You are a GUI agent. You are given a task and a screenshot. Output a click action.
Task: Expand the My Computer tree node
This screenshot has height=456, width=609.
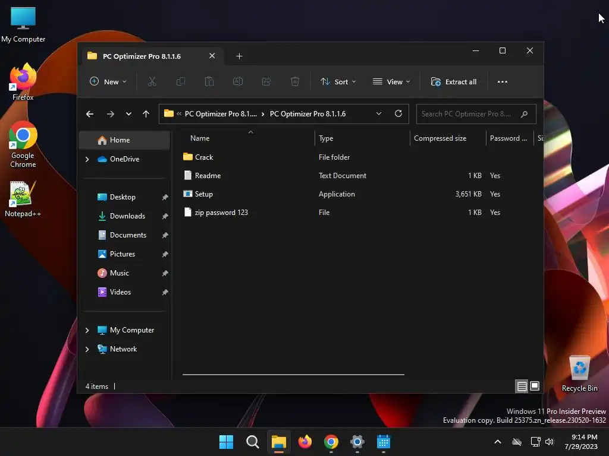tap(87, 330)
